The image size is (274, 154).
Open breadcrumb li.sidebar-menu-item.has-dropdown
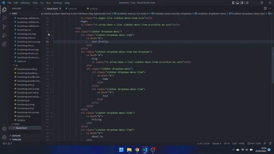[x=171, y=13]
